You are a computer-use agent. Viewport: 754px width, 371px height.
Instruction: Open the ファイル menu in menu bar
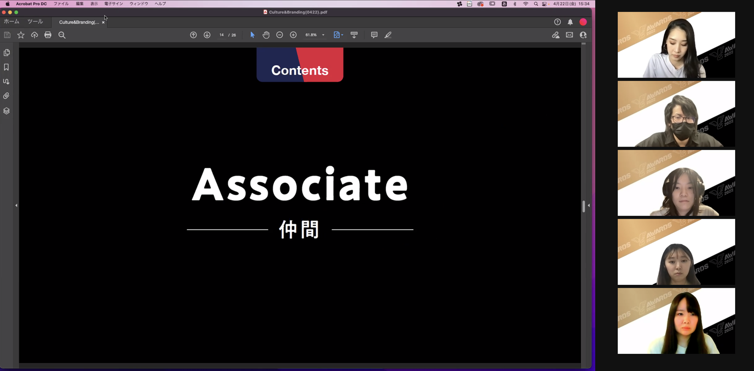coord(61,4)
